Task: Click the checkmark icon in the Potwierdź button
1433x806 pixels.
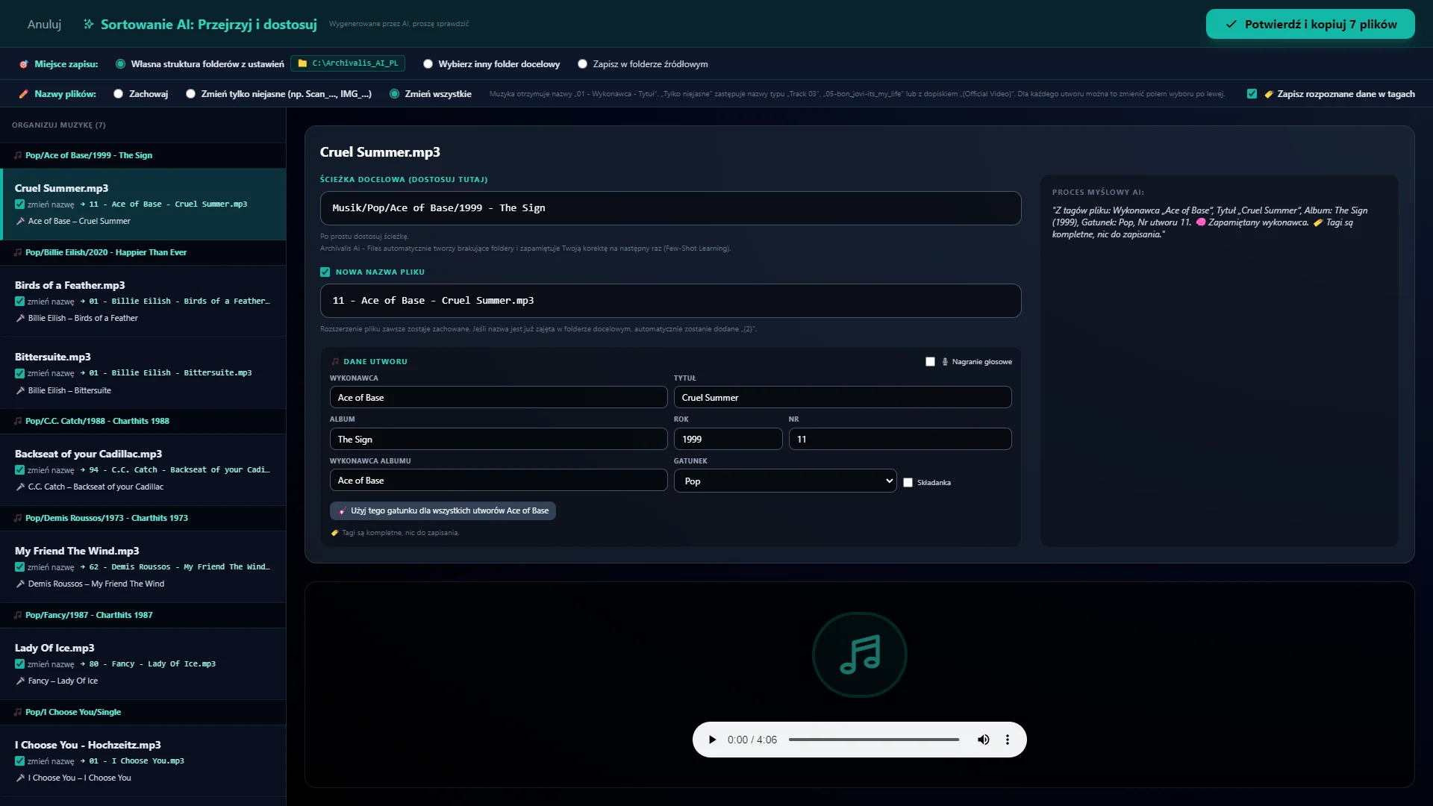Action: pyautogui.click(x=1231, y=24)
